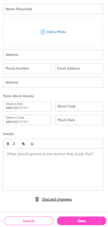Click the Cancel button
The height and width of the screenshot is (227, 108).
[29, 221]
